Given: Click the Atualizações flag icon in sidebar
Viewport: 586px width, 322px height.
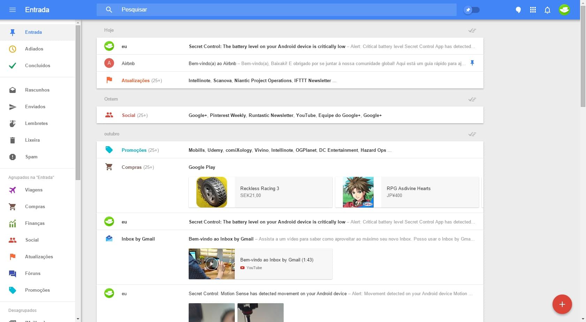Looking at the screenshot, I should coord(13,257).
